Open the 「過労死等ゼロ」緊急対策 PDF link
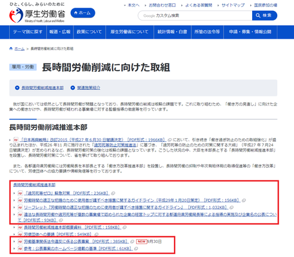 click(x=67, y=193)
